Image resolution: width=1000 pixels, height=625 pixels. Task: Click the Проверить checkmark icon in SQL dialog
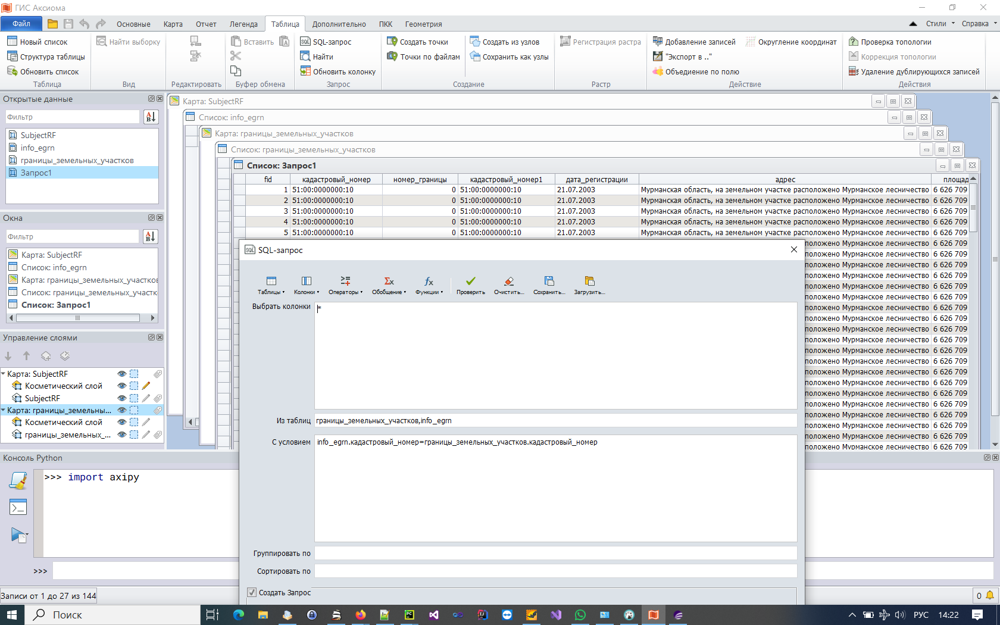pos(470,282)
